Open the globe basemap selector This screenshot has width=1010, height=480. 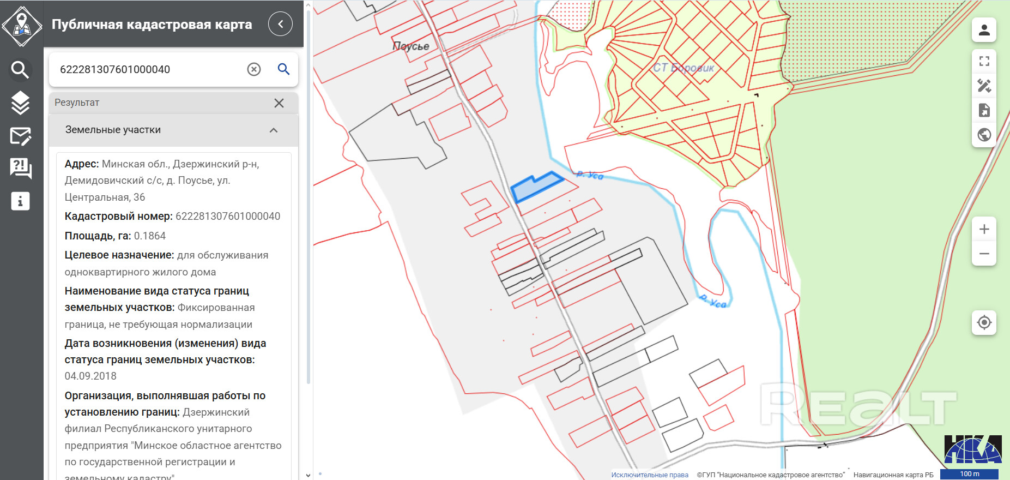click(x=984, y=135)
